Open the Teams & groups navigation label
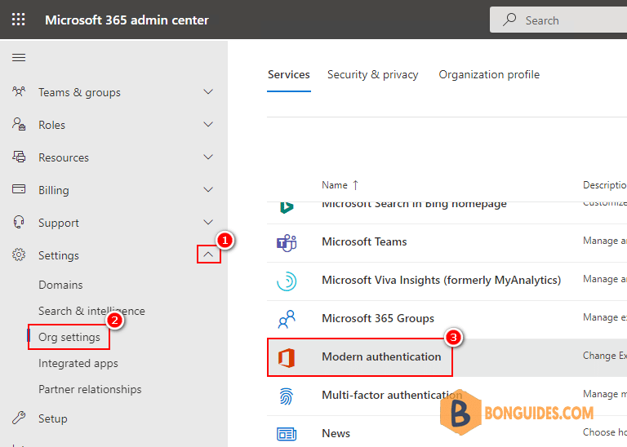 [x=79, y=92]
